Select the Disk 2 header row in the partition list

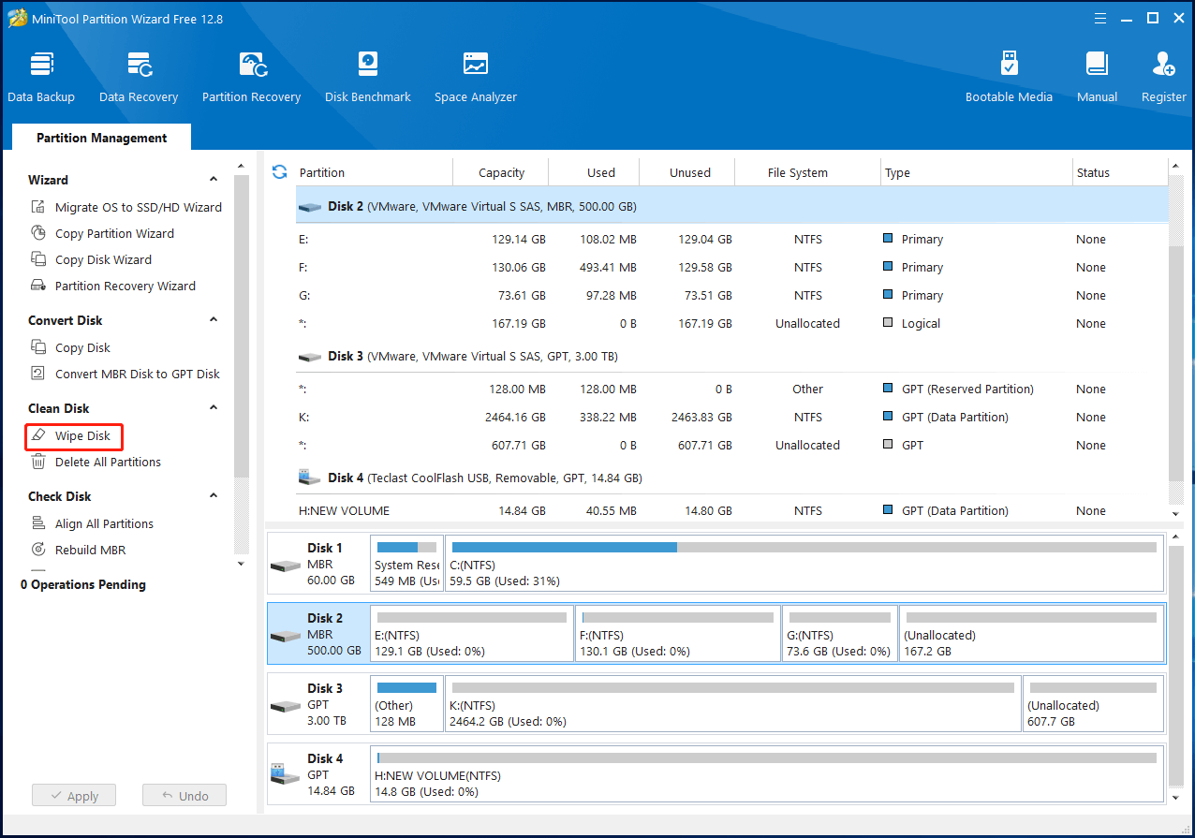(x=731, y=206)
